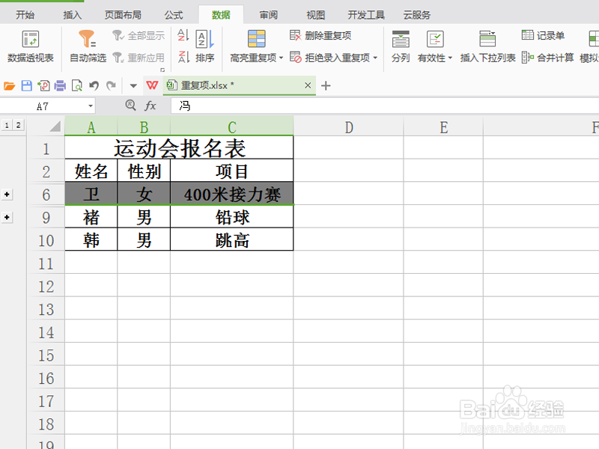Select the title cell 运动会报名表

(179, 148)
